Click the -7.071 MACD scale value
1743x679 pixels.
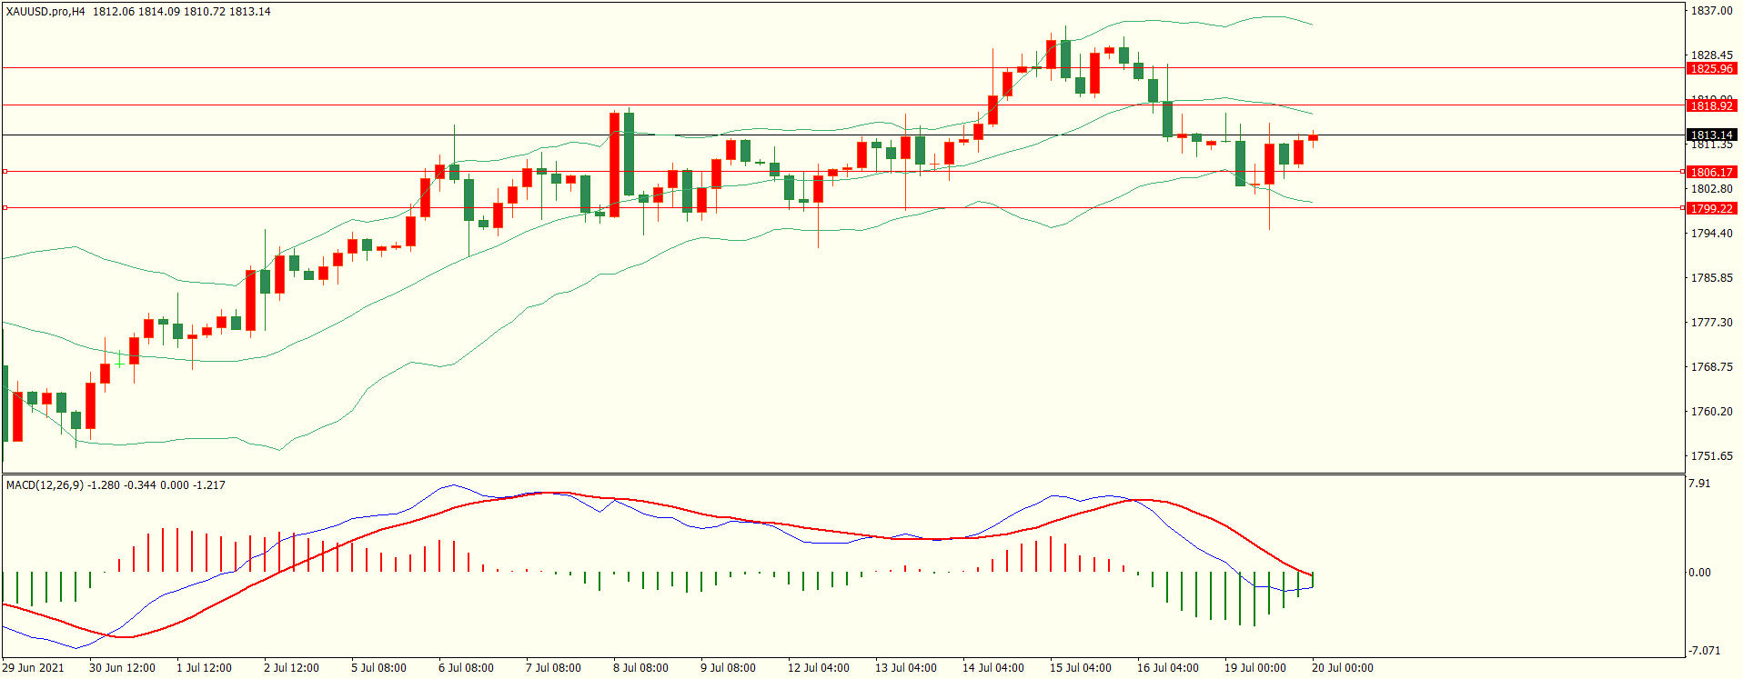[1704, 651]
